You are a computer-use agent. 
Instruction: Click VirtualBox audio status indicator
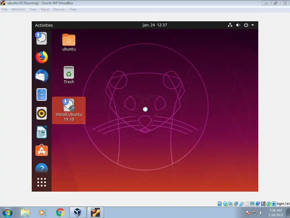tap(231, 204)
